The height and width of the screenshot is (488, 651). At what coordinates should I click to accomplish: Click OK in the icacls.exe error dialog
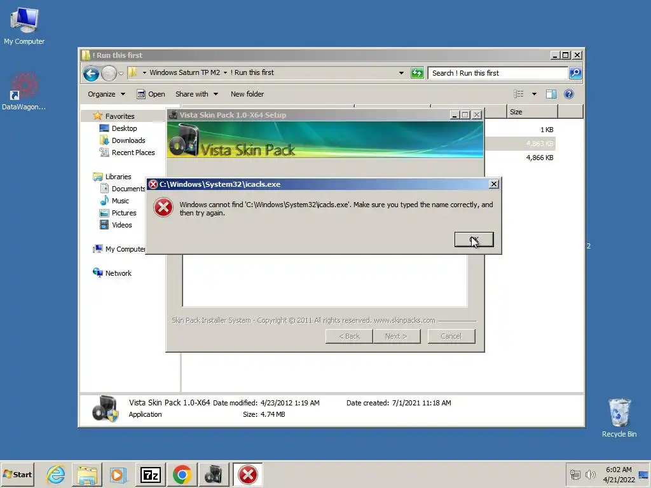pyautogui.click(x=474, y=240)
